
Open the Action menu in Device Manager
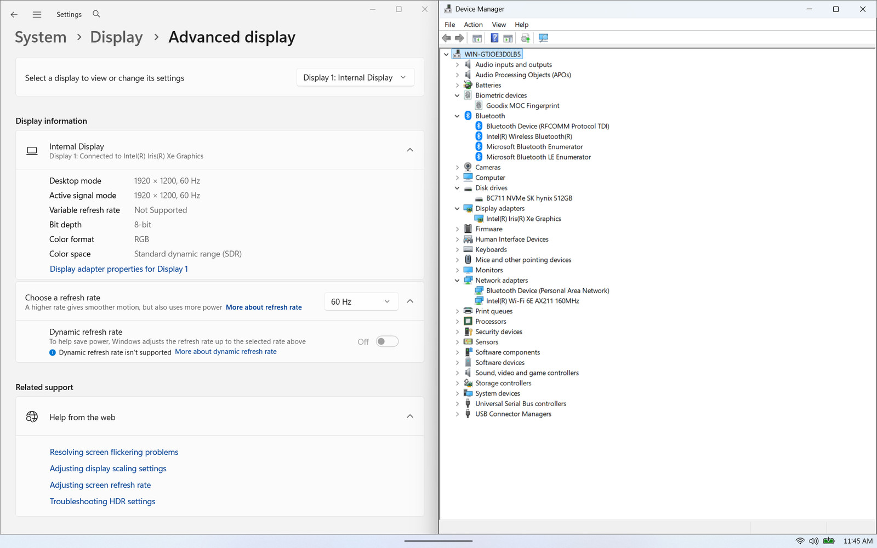(473, 25)
